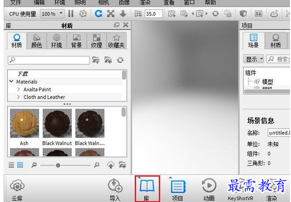
Task: Refresh the material library list
Action: 120,60
